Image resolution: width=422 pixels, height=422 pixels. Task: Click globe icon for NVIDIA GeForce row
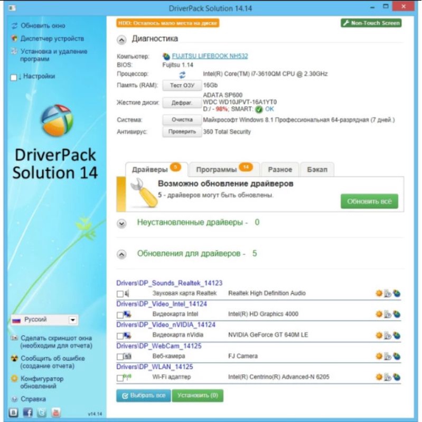[397, 335]
